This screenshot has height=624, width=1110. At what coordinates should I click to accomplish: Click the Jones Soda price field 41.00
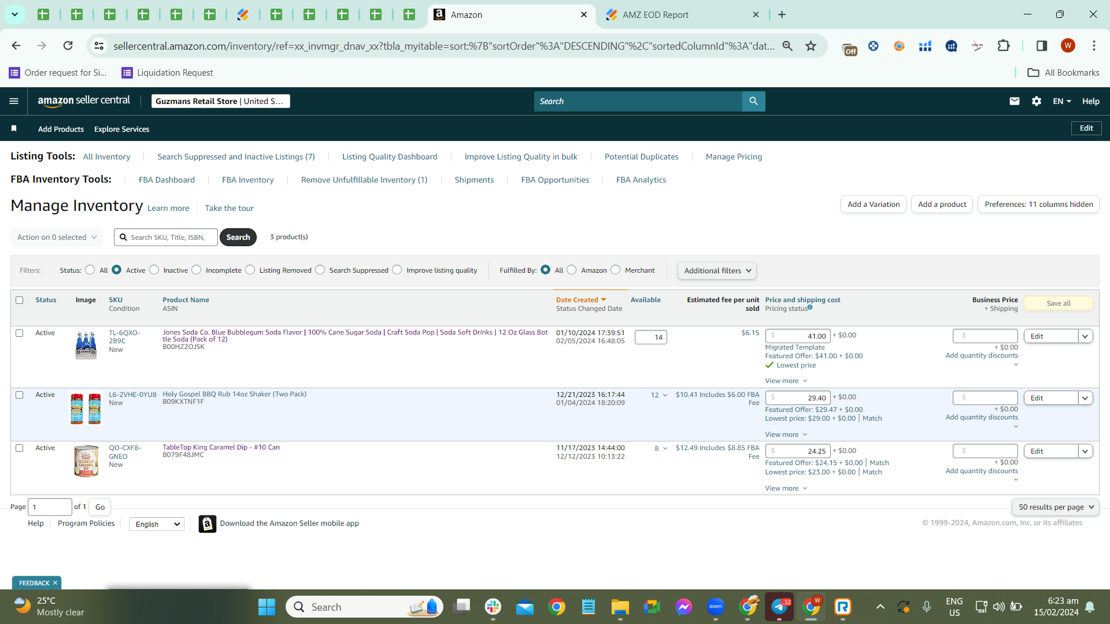(798, 336)
